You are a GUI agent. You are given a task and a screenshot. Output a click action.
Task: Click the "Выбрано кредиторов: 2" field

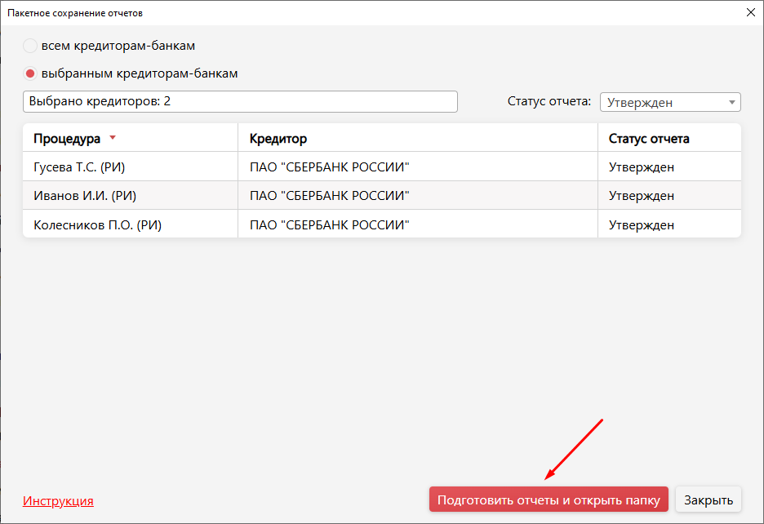[x=240, y=101]
